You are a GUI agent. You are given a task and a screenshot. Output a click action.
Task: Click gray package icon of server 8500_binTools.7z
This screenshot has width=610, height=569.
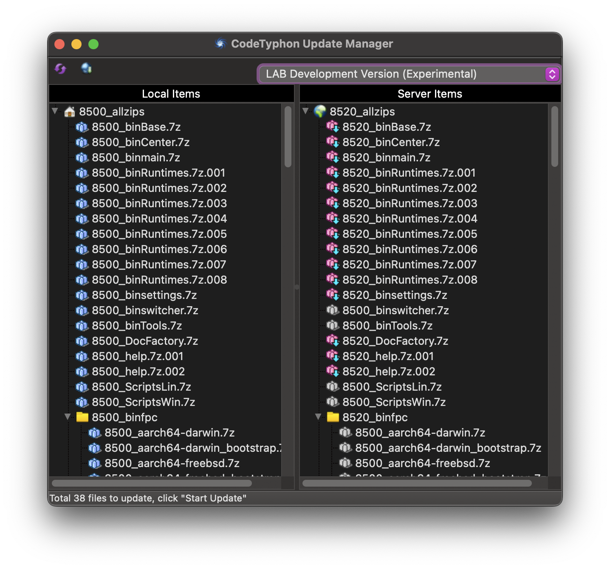click(333, 326)
